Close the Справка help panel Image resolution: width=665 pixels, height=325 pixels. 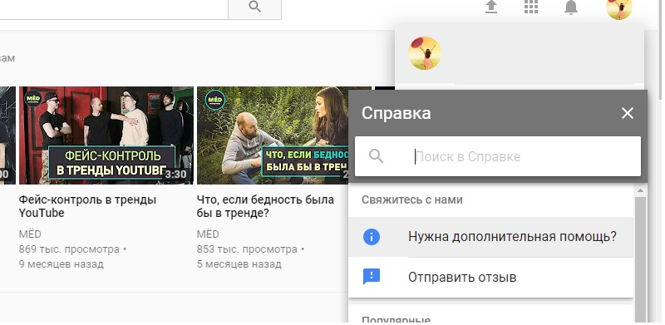628,113
